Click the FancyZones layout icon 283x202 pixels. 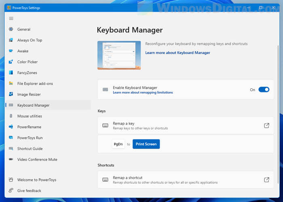pyautogui.click(x=11, y=73)
